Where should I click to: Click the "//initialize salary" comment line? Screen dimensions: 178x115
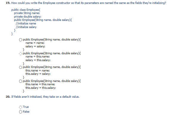(x=26, y=27)
